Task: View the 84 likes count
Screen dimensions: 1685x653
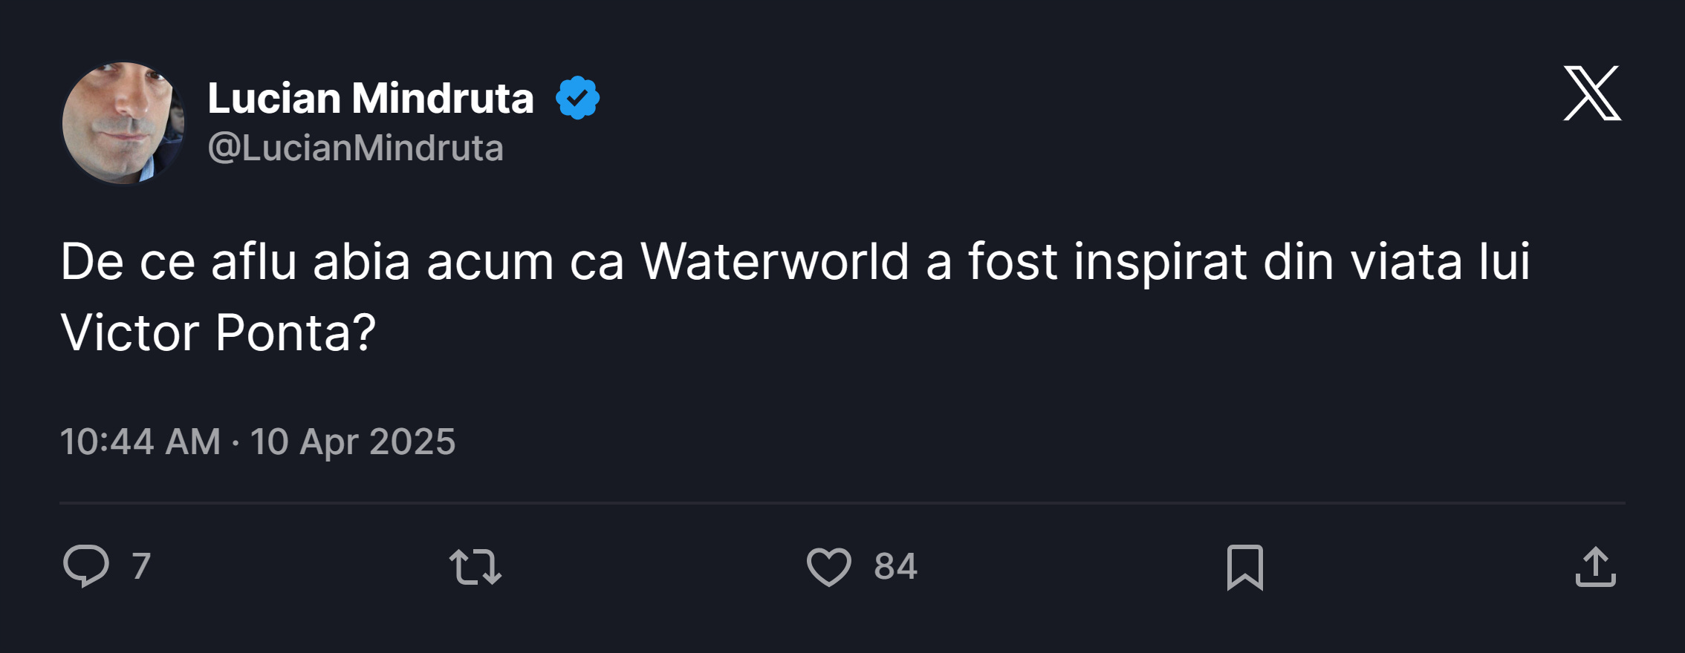Action: click(x=896, y=566)
